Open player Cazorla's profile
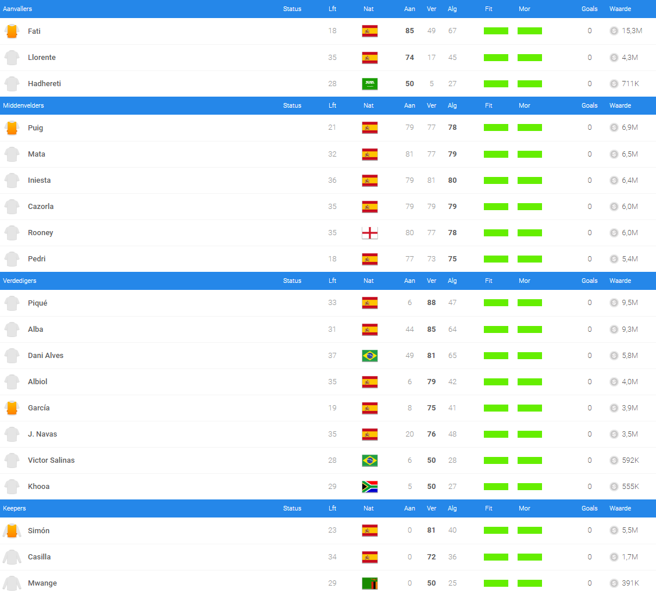The image size is (656, 592). click(x=41, y=207)
